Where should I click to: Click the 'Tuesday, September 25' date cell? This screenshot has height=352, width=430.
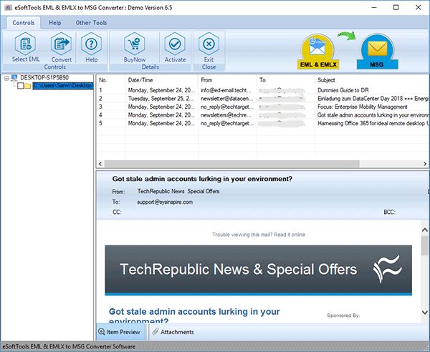tap(161, 98)
